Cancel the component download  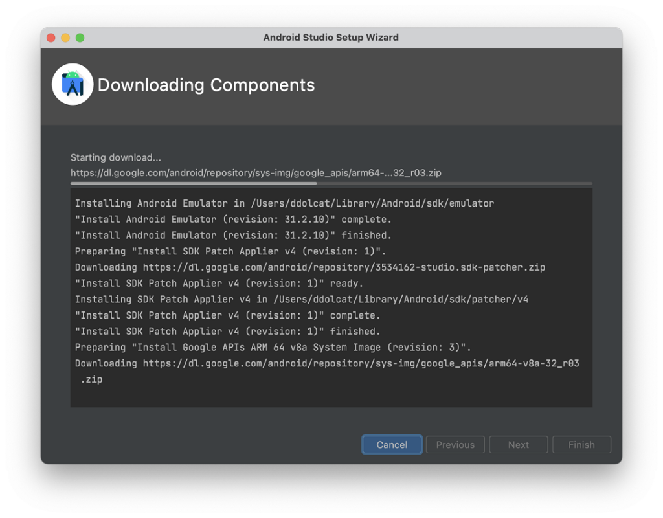pyautogui.click(x=392, y=445)
